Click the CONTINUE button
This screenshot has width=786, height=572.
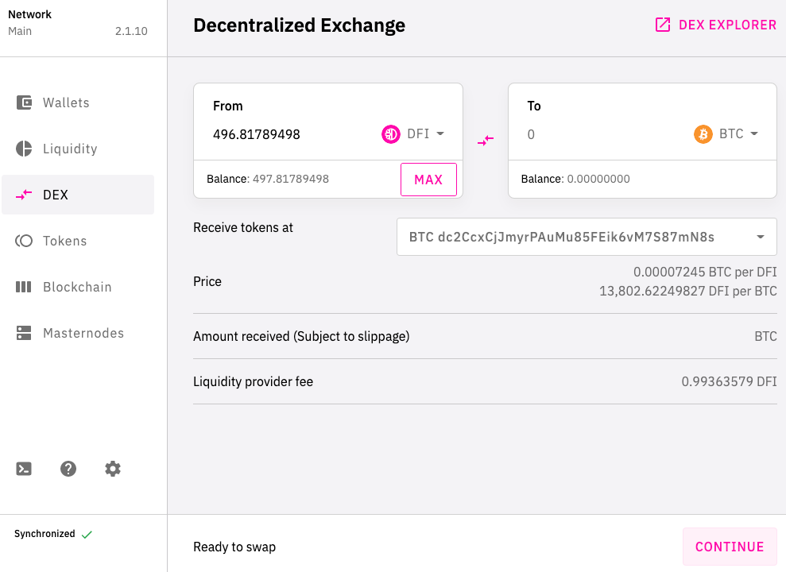coord(730,547)
